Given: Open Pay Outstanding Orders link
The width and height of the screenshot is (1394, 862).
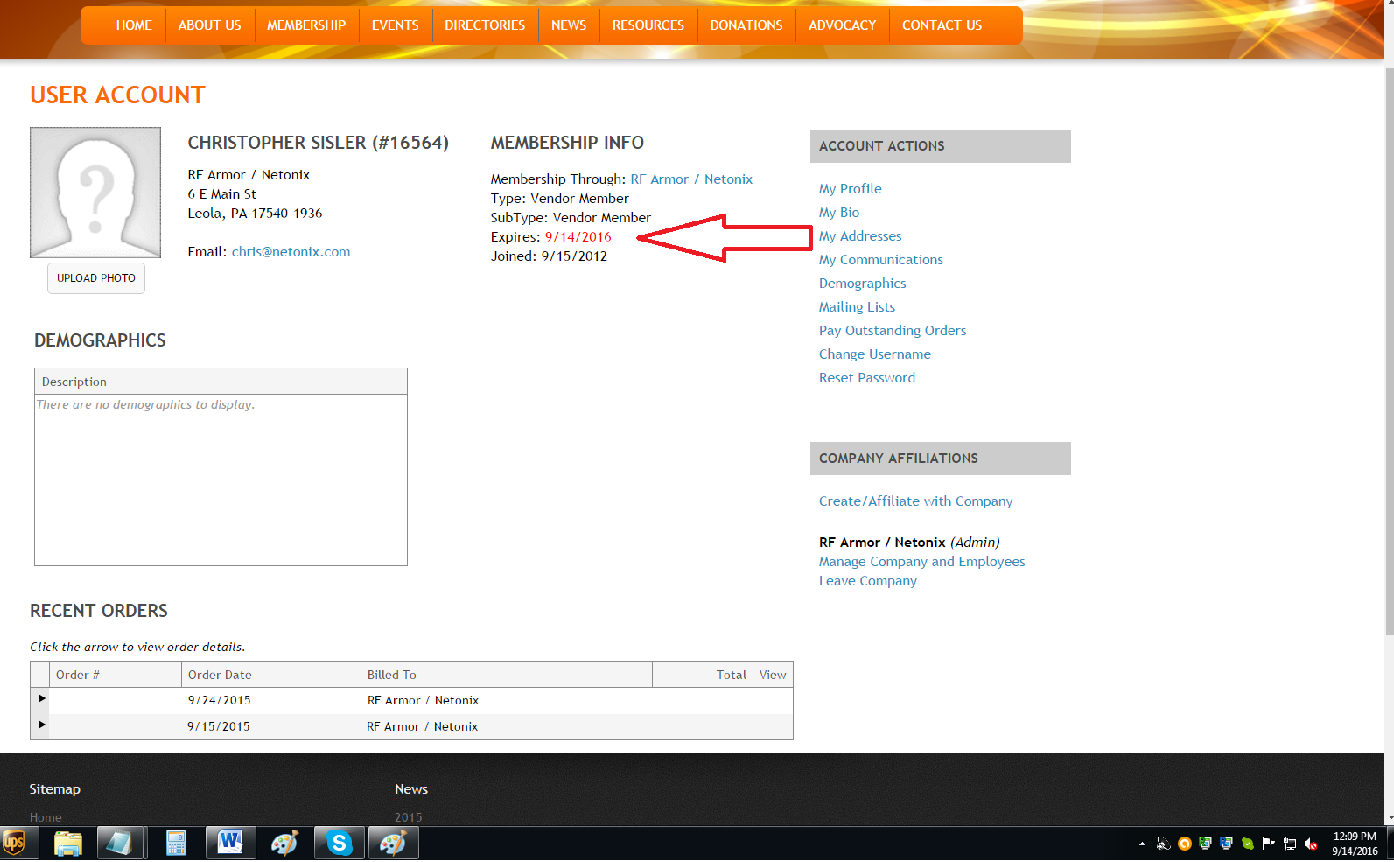Looking at the screenshot, I should pyautogui.click(x=892, y=331).
